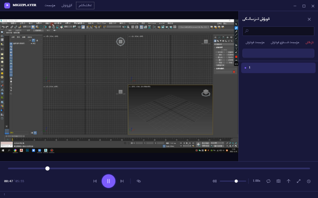Click ھۆججەت قوشۇش to add a file
Screen dimensions: 318x198
(255, 42)
